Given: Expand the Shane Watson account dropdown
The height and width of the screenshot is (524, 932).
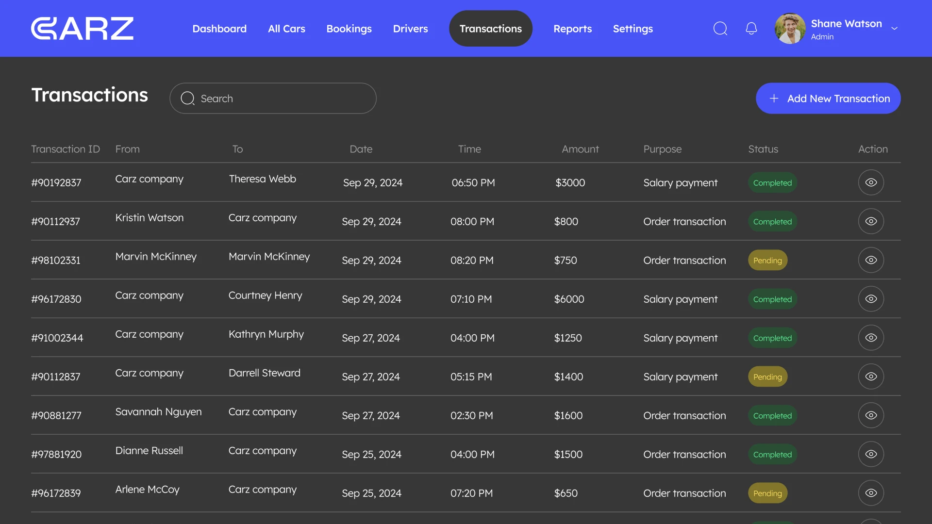Looking at the screenshot, I should coord(895,28).
